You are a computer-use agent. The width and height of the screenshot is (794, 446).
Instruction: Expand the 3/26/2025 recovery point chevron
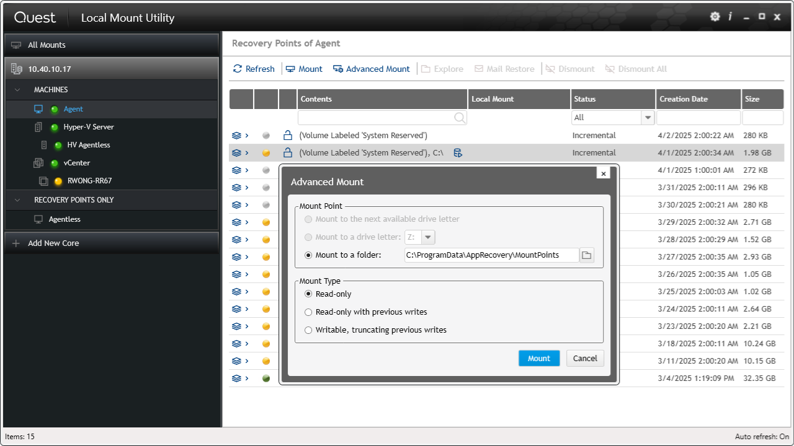pos(247,274)
